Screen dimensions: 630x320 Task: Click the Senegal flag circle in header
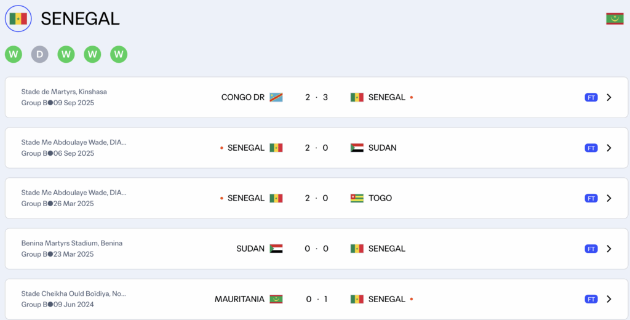point(18,18)
